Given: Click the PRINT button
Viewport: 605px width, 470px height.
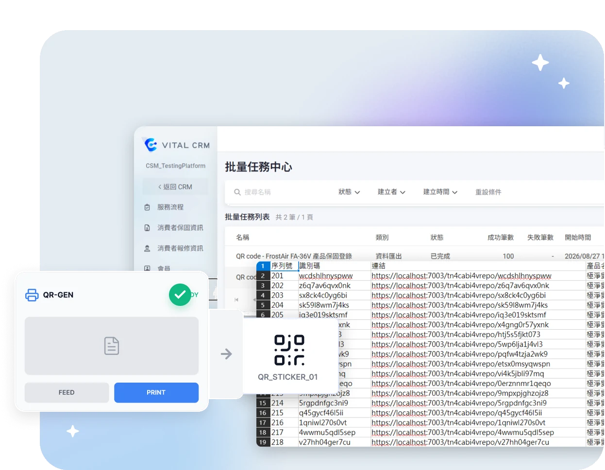Looking at the screenshot, I should [x=156, y=392].
